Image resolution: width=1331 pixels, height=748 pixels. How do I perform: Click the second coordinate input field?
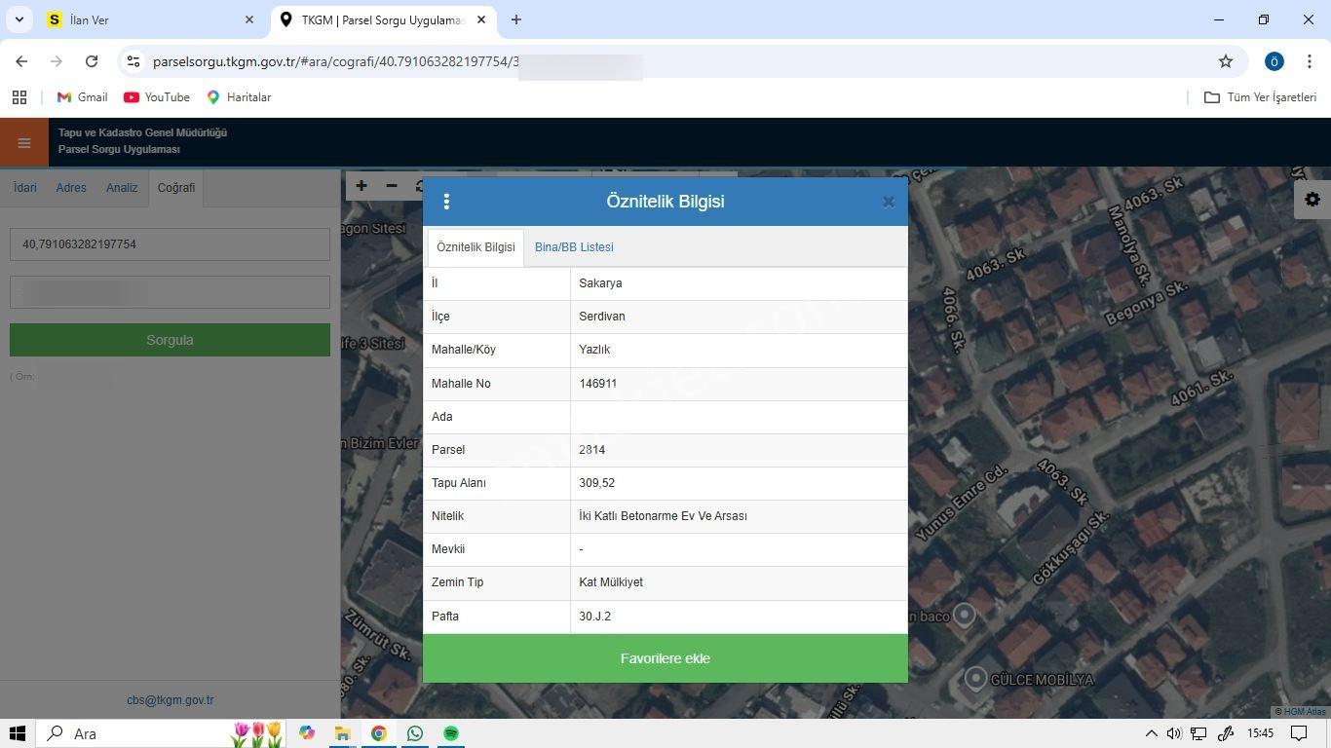170,292
